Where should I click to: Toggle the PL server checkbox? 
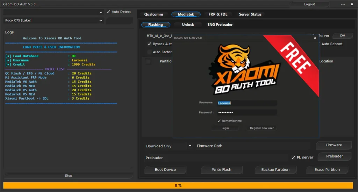[293, 158]
